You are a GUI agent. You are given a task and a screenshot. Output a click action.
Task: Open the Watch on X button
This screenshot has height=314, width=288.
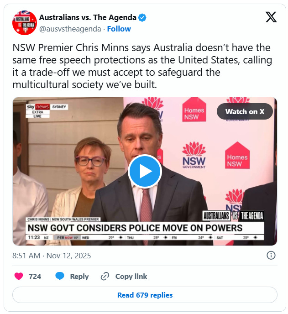245,111
